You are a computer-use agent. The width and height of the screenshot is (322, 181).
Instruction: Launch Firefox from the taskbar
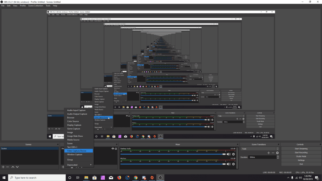(119, 178)
